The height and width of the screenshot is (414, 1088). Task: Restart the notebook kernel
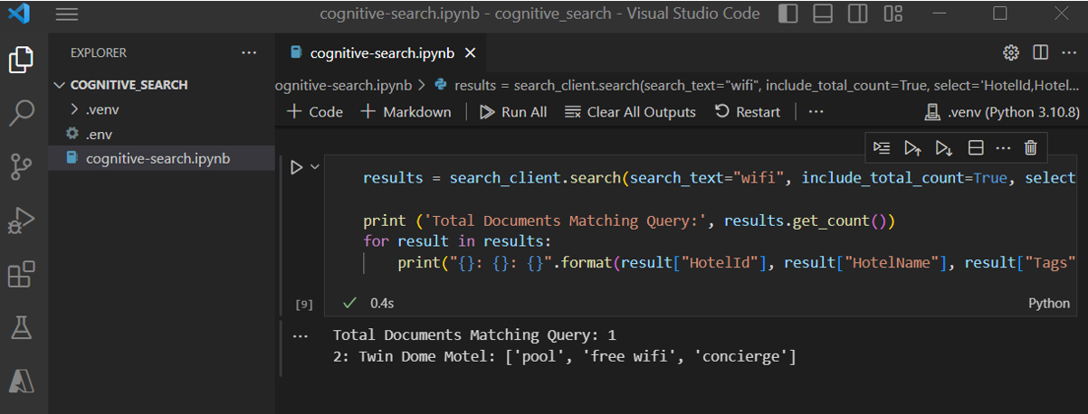click(747, 112)
